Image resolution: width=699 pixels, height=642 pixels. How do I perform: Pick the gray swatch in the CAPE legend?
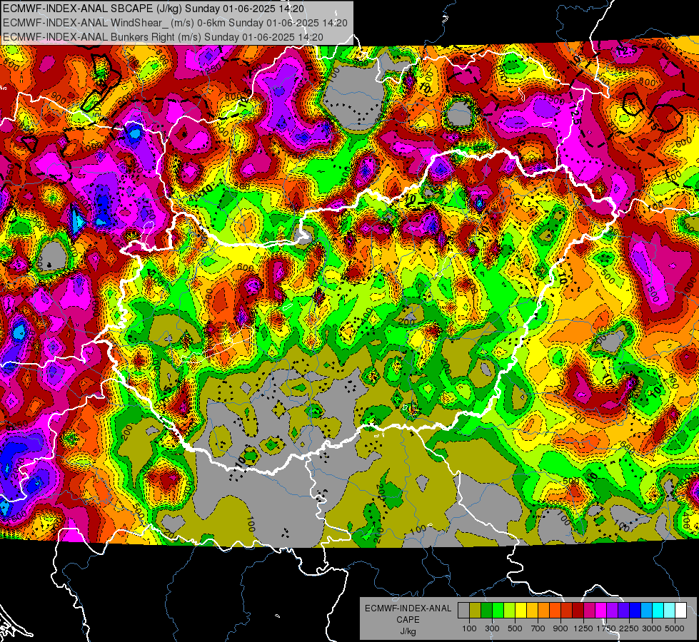click(463, 611)
